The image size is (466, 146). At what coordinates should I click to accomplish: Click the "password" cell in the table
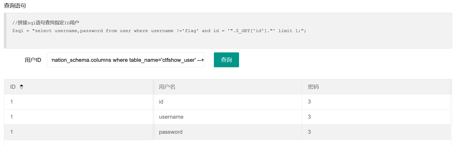[x=171, y=132]
